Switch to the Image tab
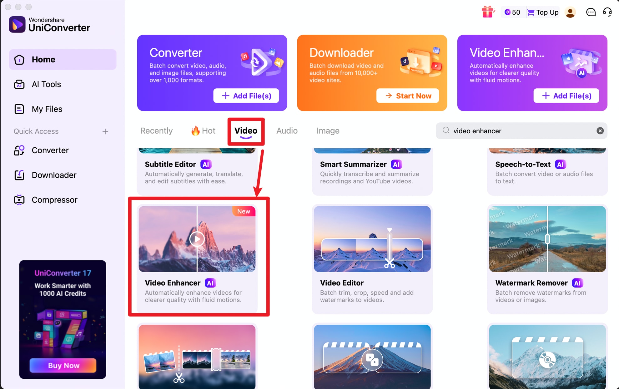 (328, 131)
